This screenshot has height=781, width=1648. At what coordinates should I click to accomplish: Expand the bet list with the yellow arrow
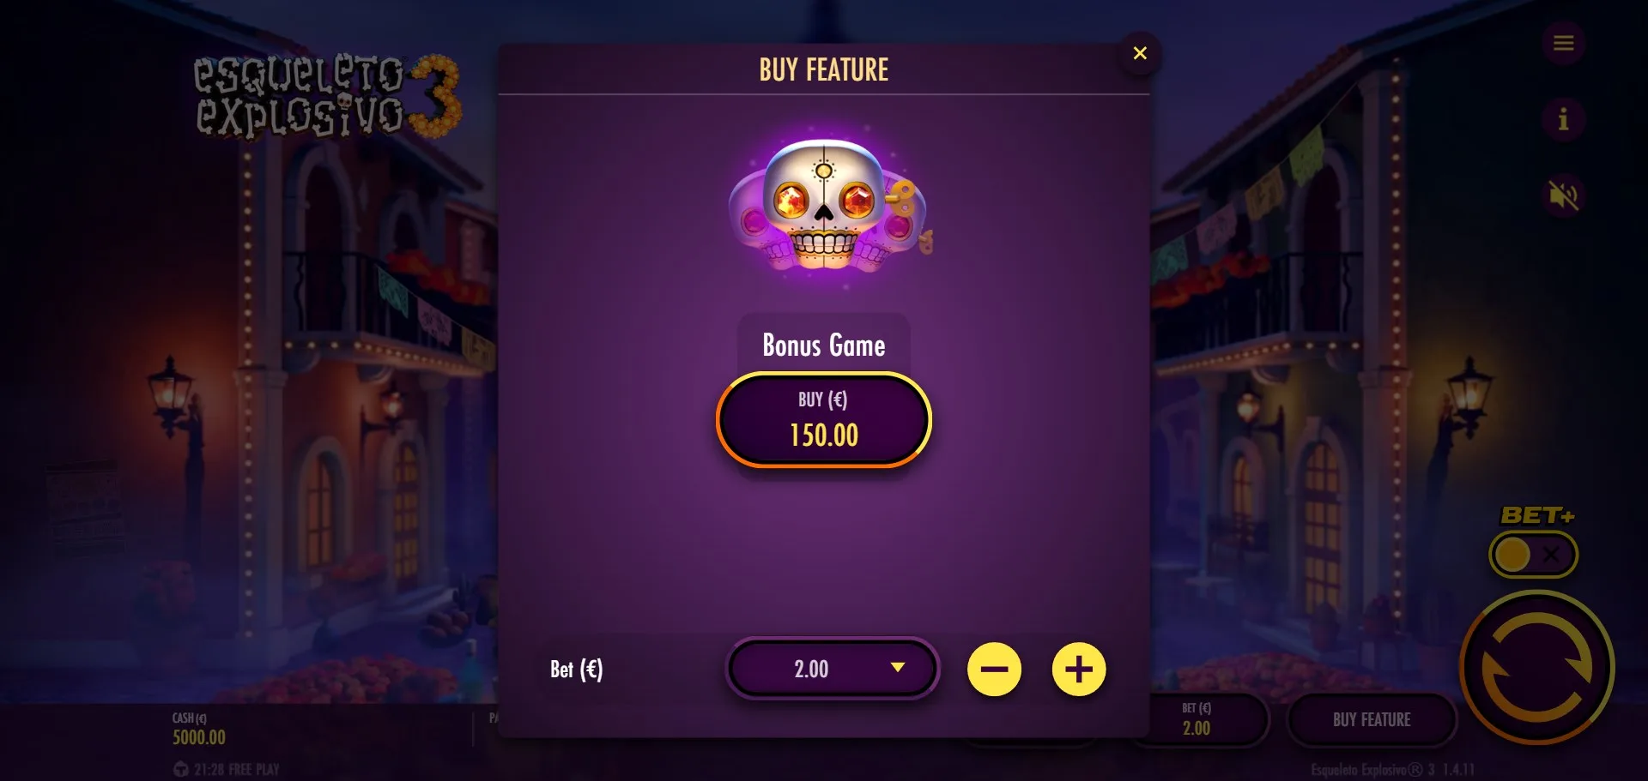click(x=898, y=667)
